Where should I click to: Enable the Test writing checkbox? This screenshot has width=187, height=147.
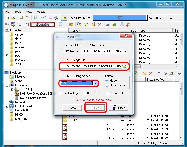(x=61, y=93)
